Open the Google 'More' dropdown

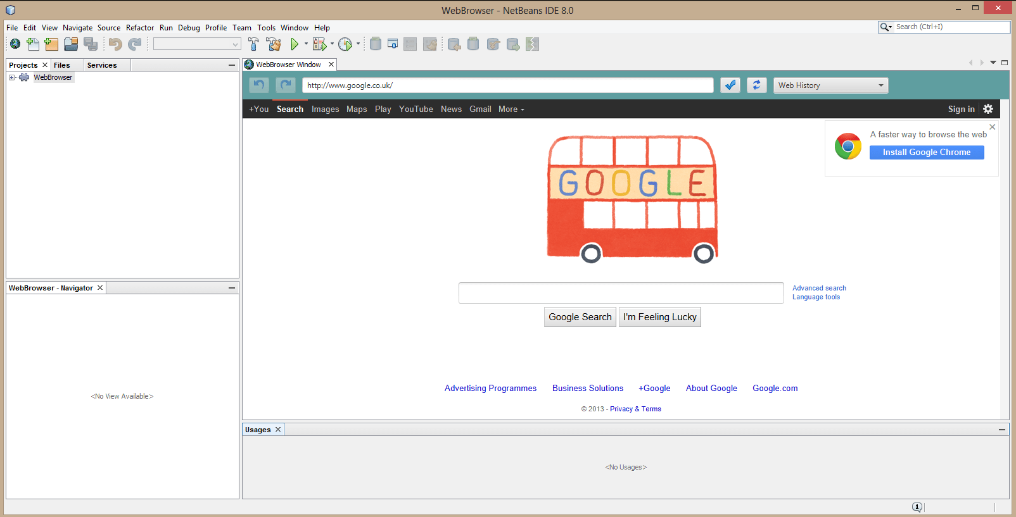point(511,109)
